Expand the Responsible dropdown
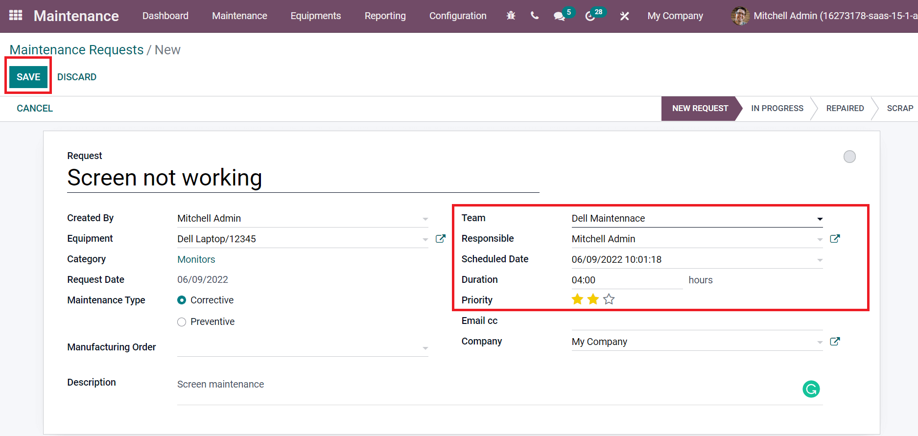The height and width of the screenshot is (436, 918). (x=820, y=239)
